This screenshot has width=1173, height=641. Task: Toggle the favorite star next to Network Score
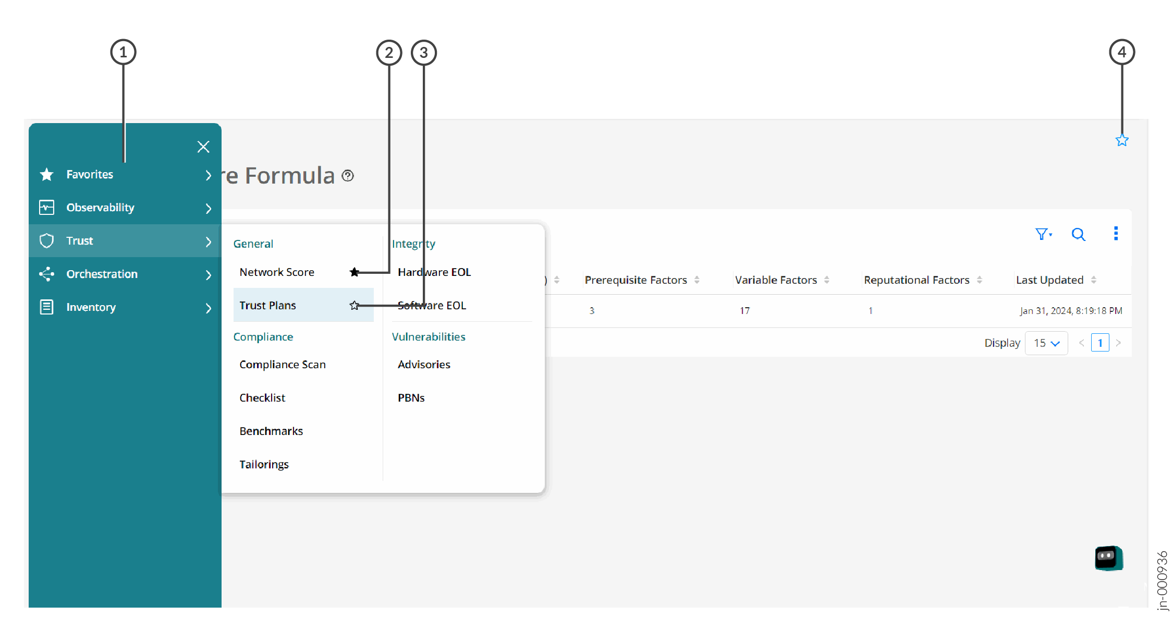(x=354, y=272)
